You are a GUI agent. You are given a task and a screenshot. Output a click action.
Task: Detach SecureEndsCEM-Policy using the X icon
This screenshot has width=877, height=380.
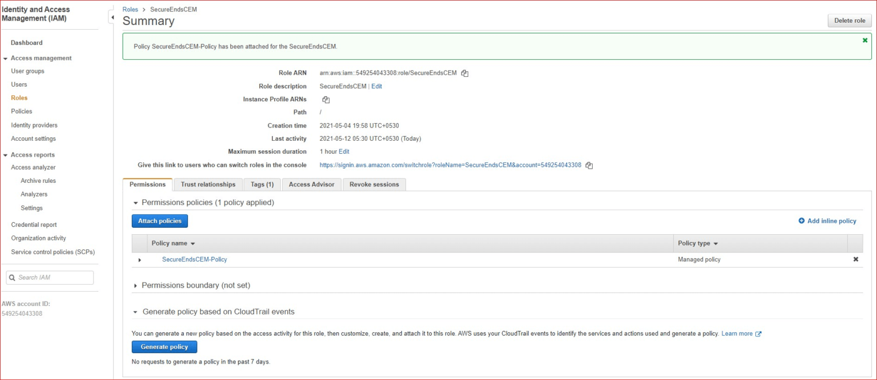tap(856, 259)
